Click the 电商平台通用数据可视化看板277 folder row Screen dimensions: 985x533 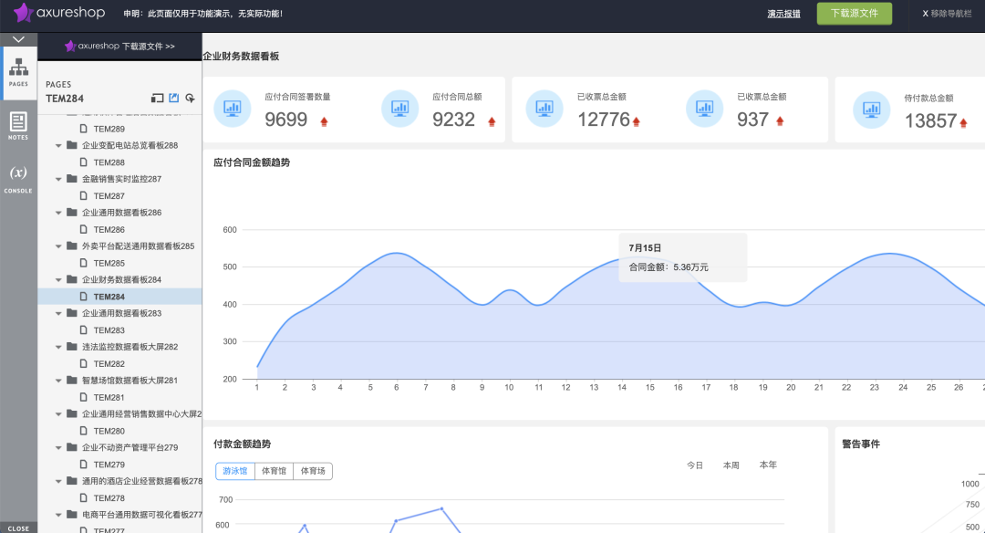120,514
